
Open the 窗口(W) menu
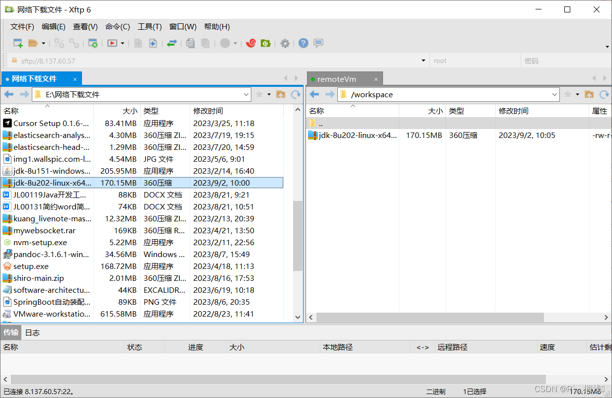point(183,27)
